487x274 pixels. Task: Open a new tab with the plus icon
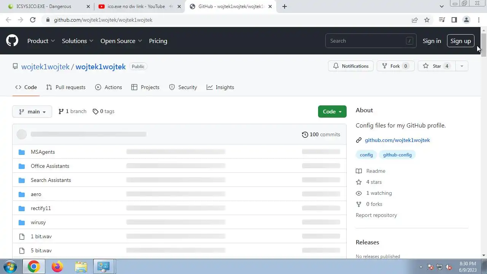pyautogui.click(x=285, y=6)
